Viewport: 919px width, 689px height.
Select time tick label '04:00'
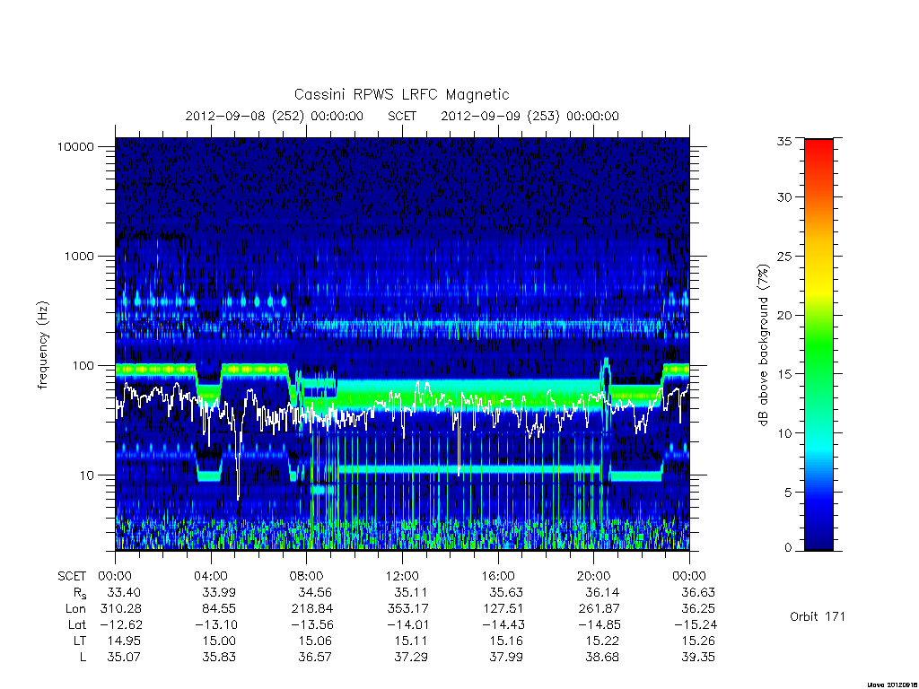(210, 577)
